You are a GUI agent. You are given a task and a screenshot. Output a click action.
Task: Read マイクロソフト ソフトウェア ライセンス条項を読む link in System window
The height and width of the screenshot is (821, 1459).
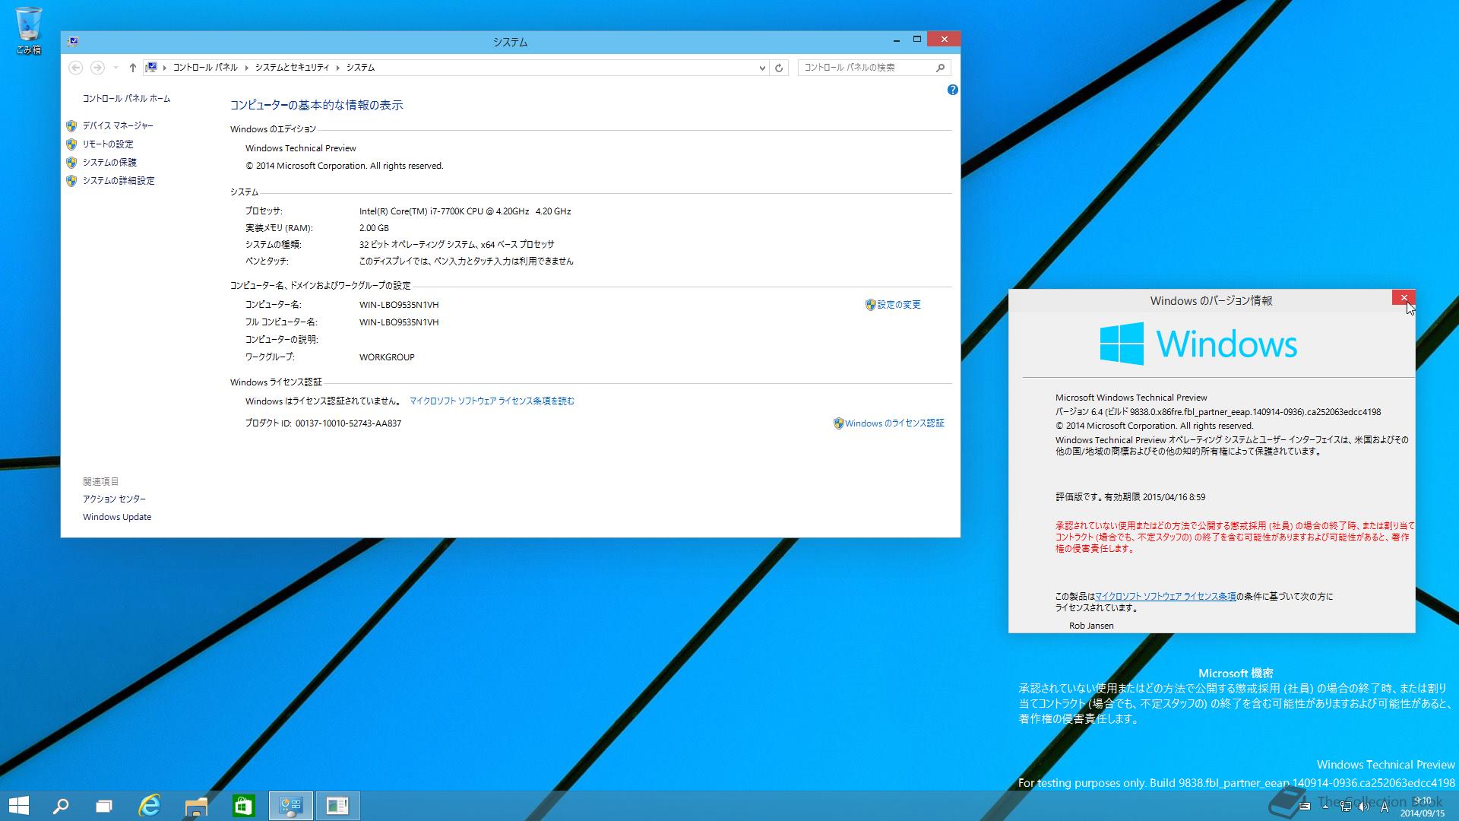(x=492, y=401)
